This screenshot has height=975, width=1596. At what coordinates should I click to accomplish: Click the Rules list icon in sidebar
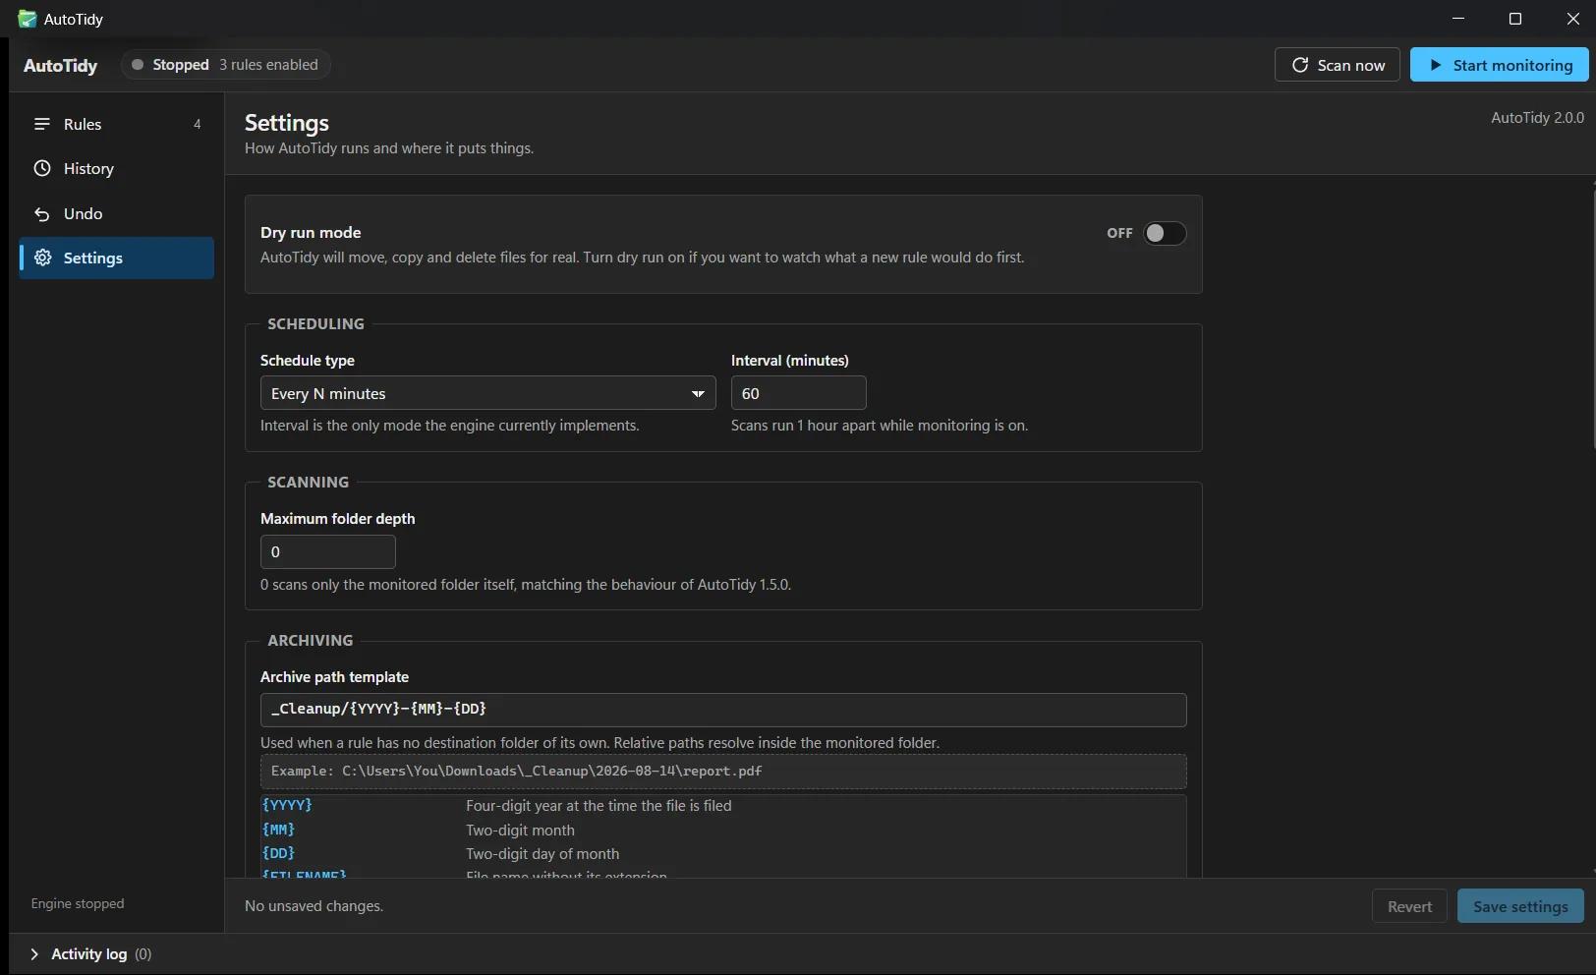[x=41, y=124]
